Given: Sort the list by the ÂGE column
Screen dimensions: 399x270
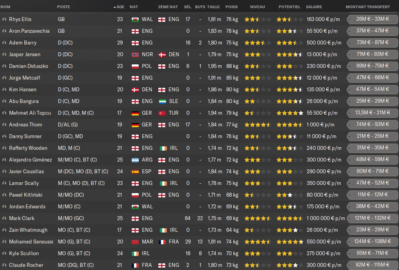Looking at the screenshot, I should tap(120, 7).
